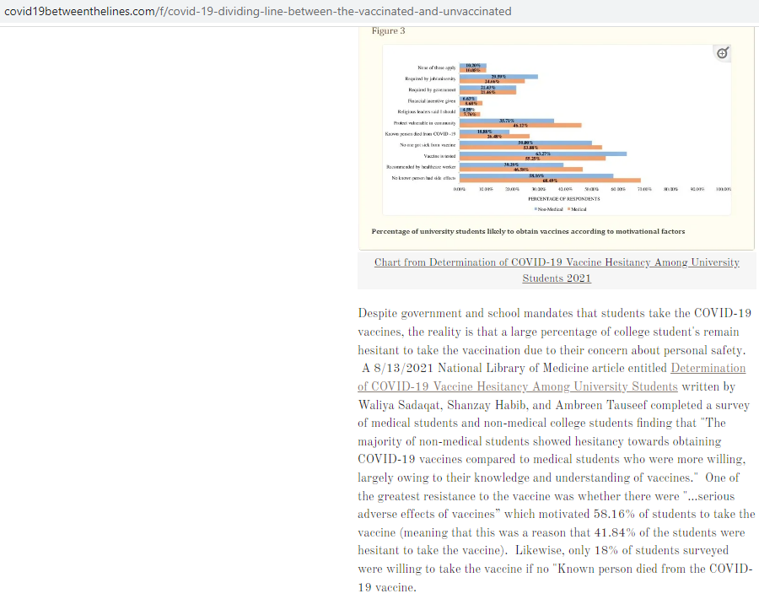The width and height of the screenshot is (759, 599).
Task: Click the 'Vaccine is tested' chart label
Action: click(439, 156)
